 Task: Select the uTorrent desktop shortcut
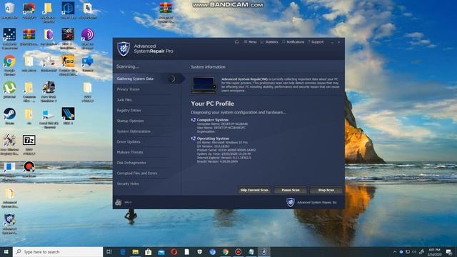point(9,90)
